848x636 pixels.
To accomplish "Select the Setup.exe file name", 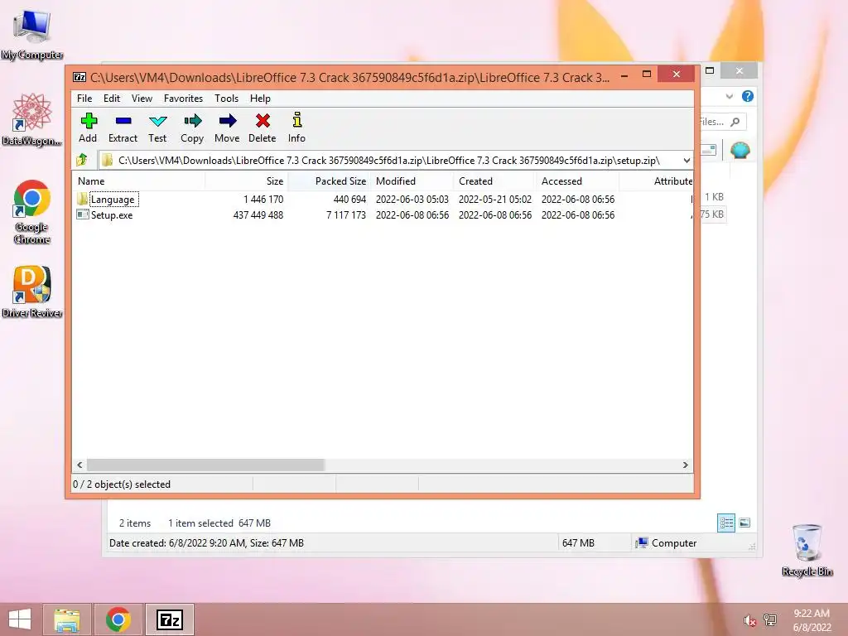I will coord(112,214).
